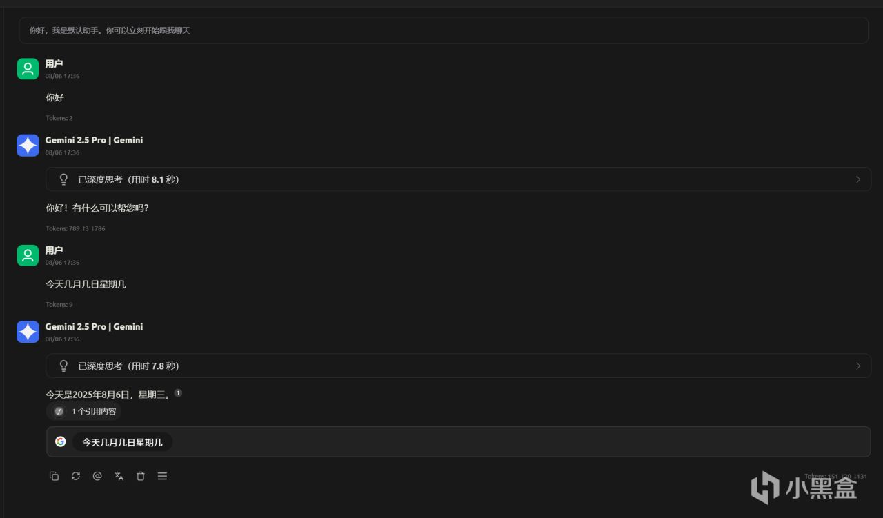Click 已深度思考 label of 7.8 秒 block
The height and width of the screenshot is (518, 883).
click(x=100, y=366)
